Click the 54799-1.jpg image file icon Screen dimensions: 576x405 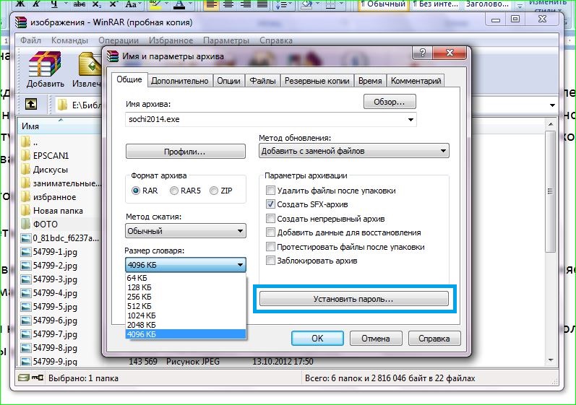[26, 252]
